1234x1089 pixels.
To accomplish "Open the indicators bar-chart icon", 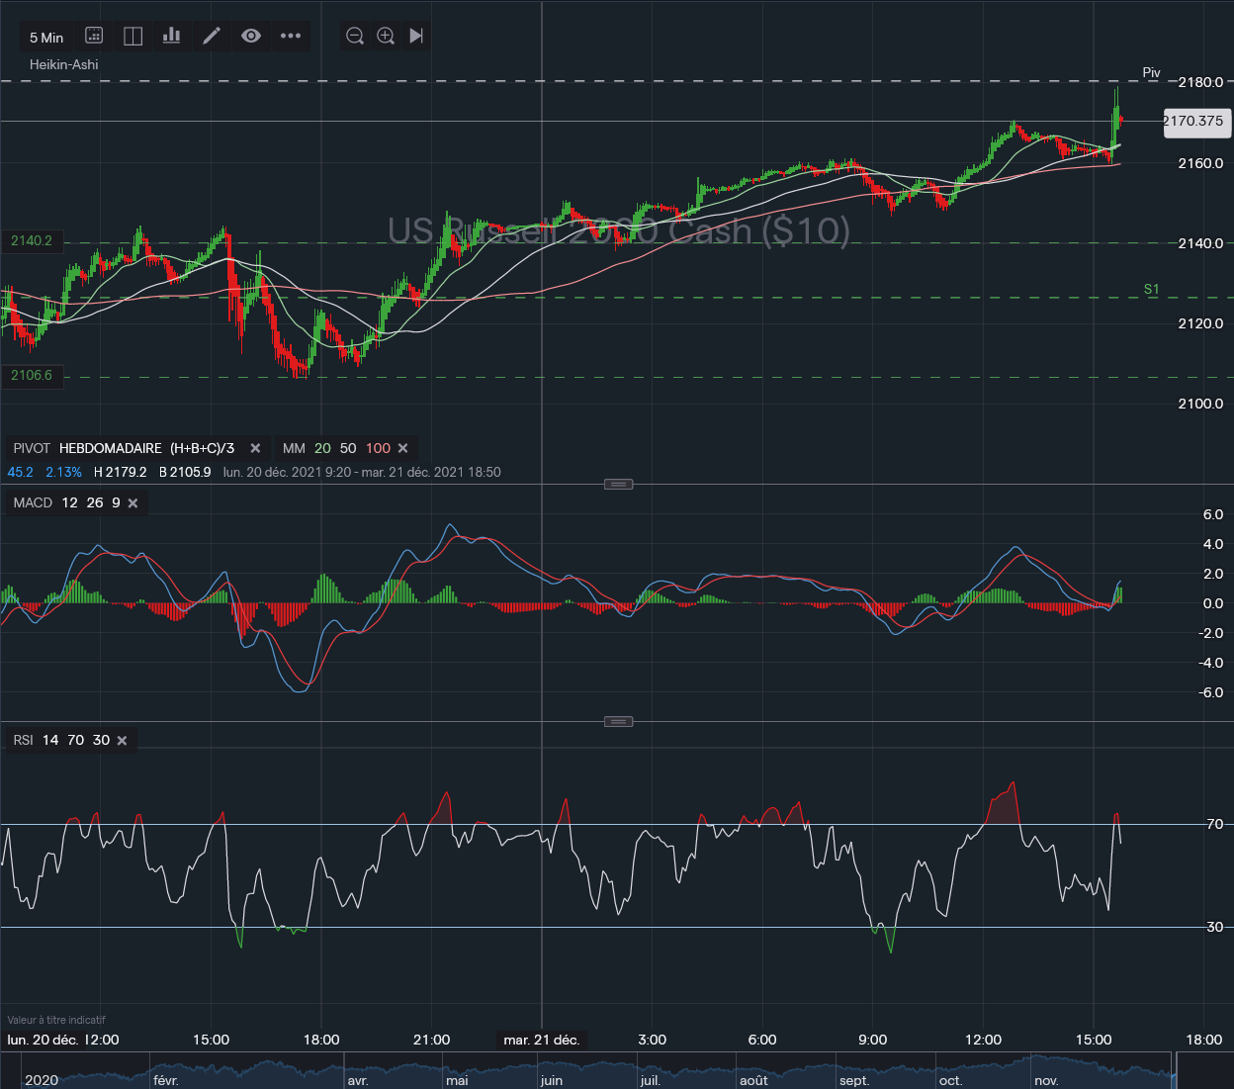I will click(172, 36).
